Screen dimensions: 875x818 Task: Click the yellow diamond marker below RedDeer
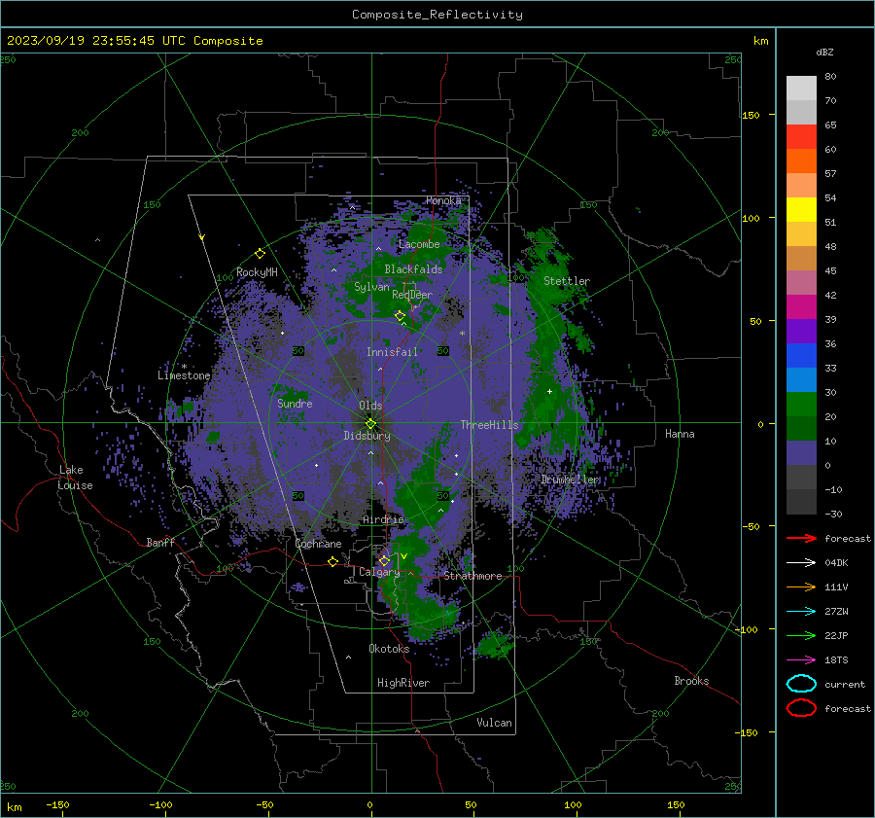(x=400, y=316)
